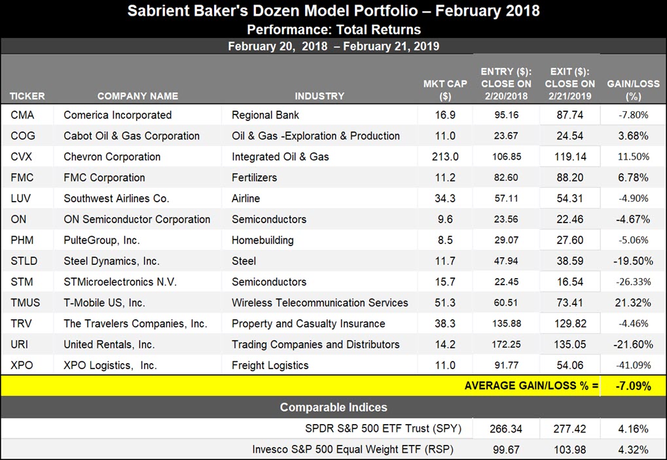Image resolution: width=667 pixels, height=460 pixels.
Task: Click the COMPANY NAME column header
Action: coord(138,96)
